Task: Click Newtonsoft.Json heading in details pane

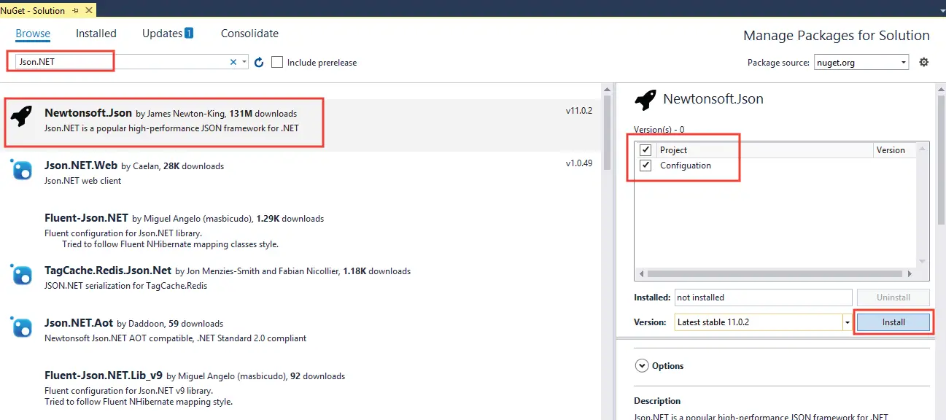Action: 713,99
